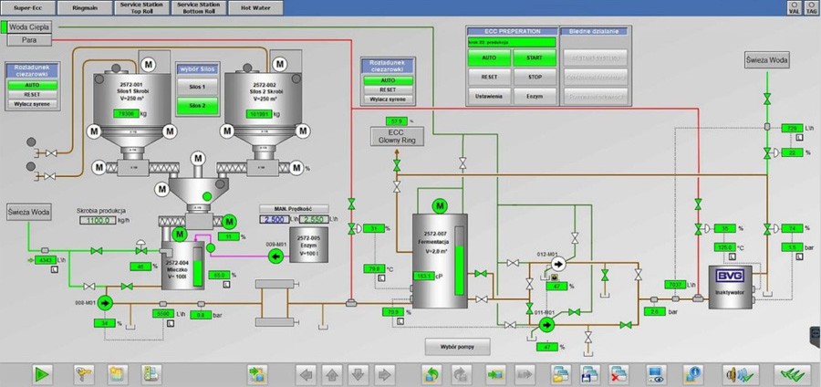This screenshot has width=821, height=387.
Task: Select pump 011-M01 symbol
Action: pyautogui.click(x=546, y=325)
